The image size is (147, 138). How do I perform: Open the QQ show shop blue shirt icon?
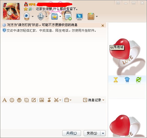(127, 80)
